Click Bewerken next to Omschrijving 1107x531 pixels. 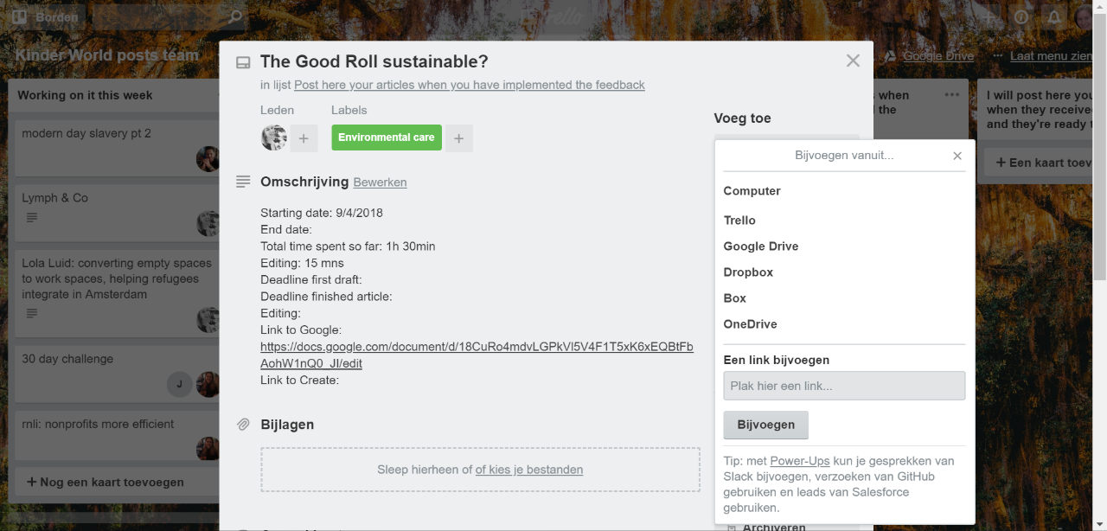coord(380,182)
